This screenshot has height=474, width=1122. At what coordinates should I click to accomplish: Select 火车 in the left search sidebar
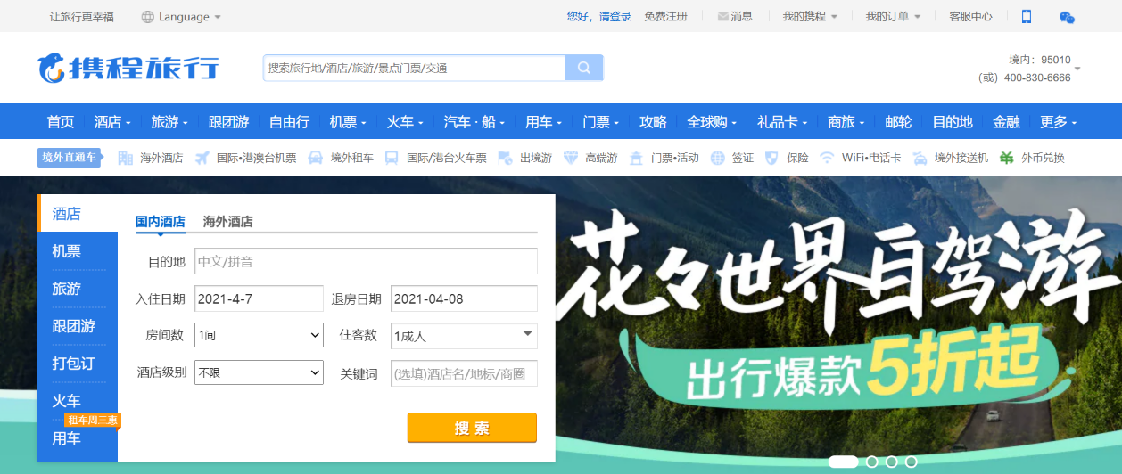point(78,401)
